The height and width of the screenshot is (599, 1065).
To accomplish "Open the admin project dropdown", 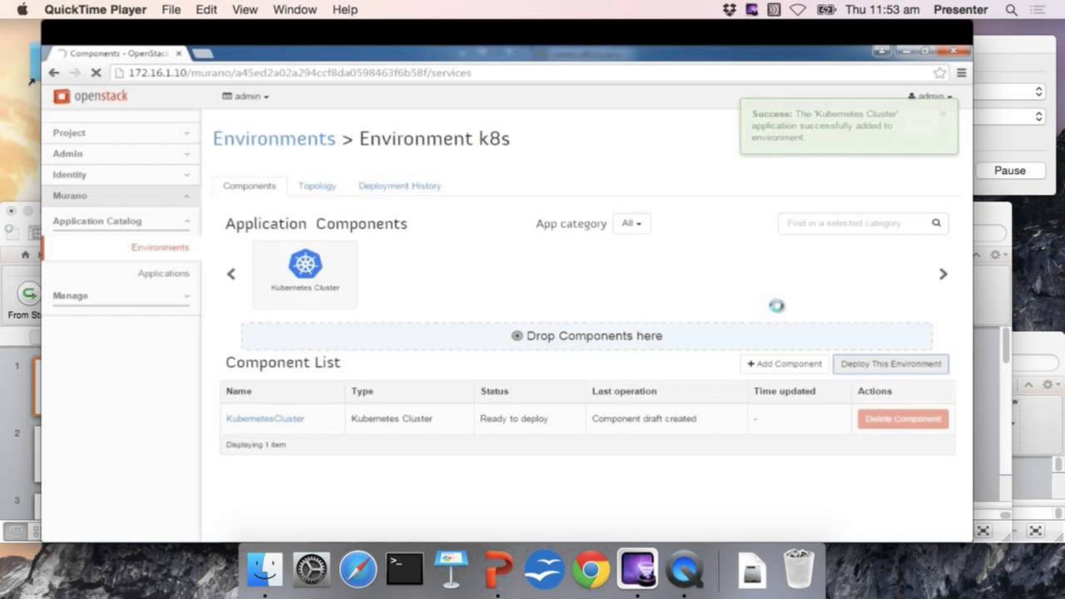I will tap(245, 97).
